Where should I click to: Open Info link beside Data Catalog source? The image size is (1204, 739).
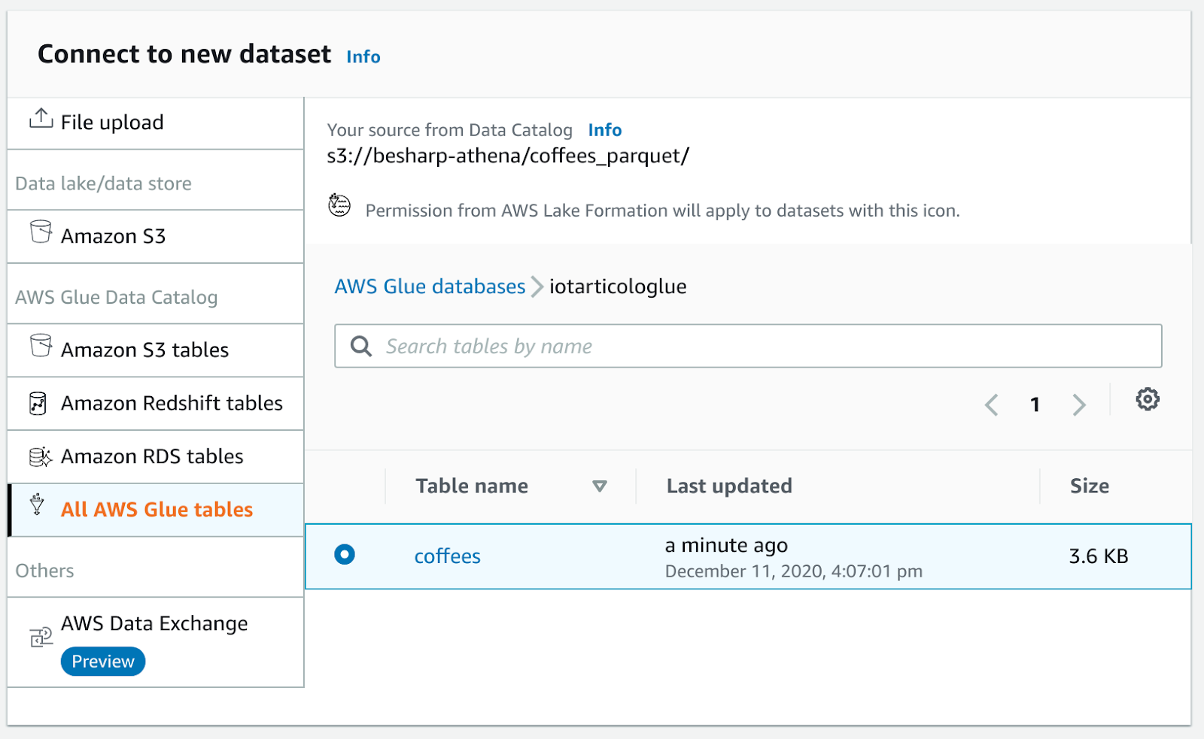pyautogui.click(x=605, y=130)
